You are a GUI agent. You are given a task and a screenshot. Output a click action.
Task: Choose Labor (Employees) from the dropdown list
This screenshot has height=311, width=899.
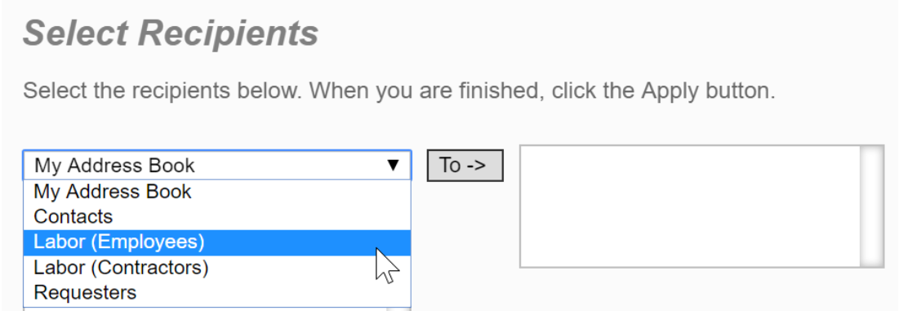pyautogui.click(x=217, y=242)
